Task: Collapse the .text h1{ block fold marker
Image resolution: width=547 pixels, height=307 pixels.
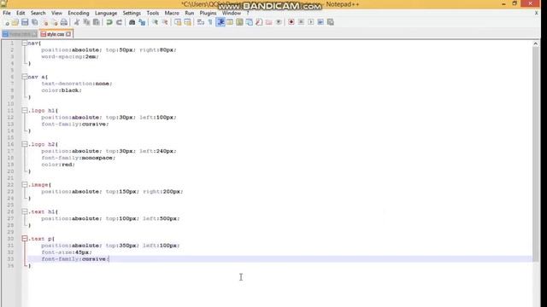Action: (25, 211)
